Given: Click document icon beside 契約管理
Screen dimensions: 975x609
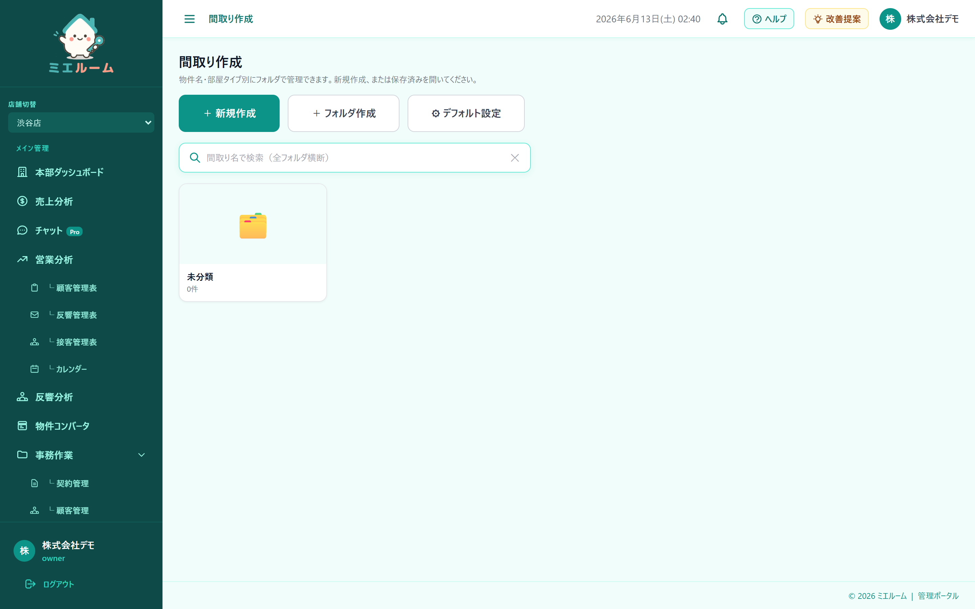Looking at the screenshot, I should point(35,483).
